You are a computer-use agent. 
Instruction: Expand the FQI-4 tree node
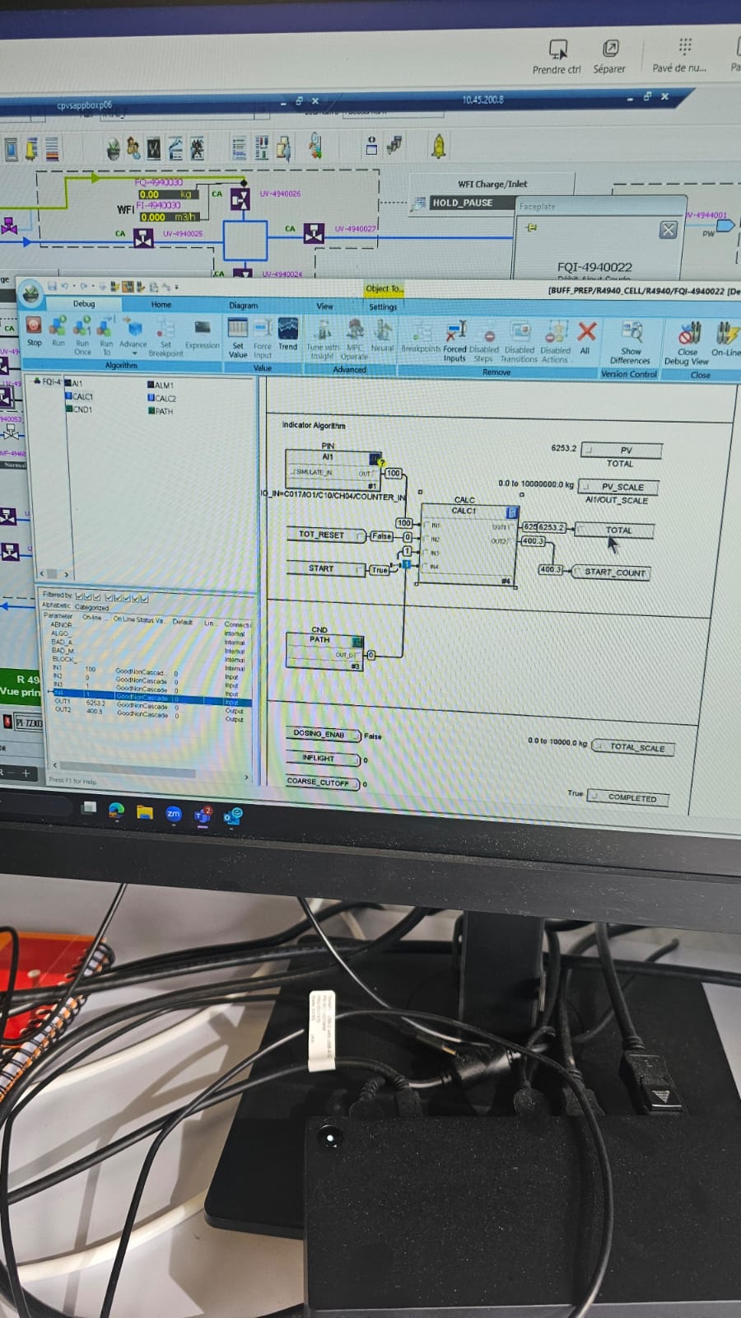[37, 381]
